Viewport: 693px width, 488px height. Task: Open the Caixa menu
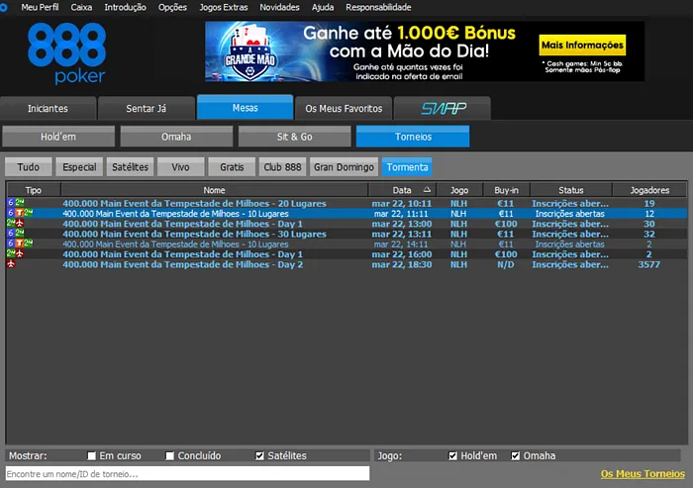[x=81, y=8]
